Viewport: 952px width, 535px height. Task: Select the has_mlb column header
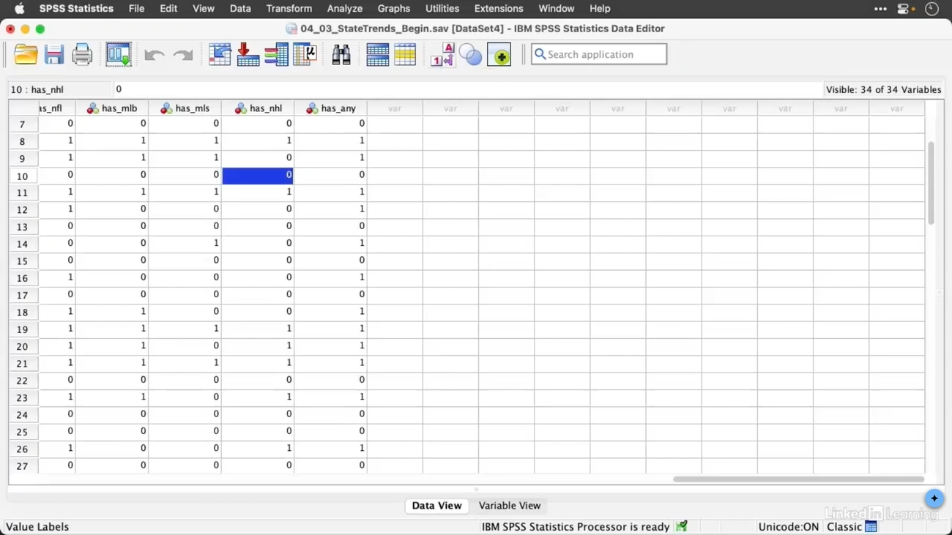(x=112, y=108)
